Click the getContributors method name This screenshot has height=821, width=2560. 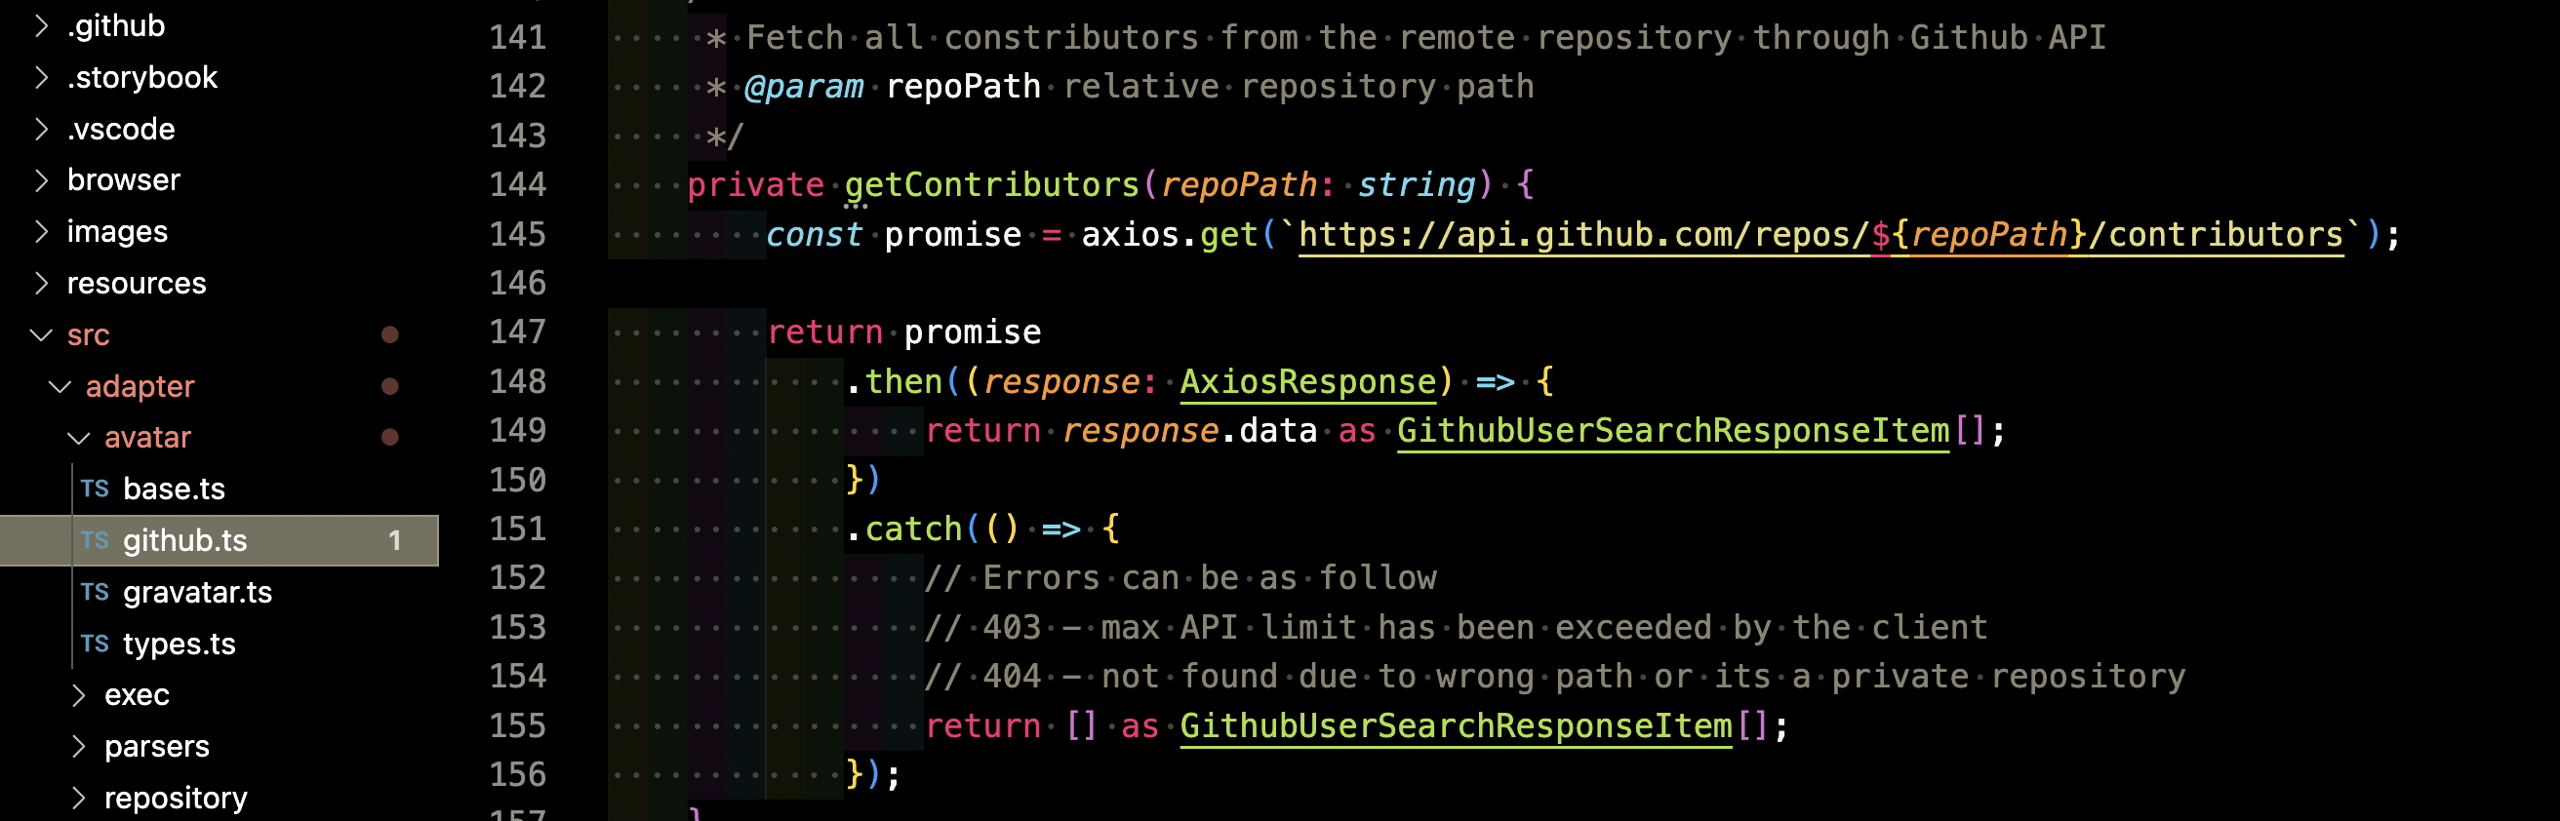tap(991, 184)
